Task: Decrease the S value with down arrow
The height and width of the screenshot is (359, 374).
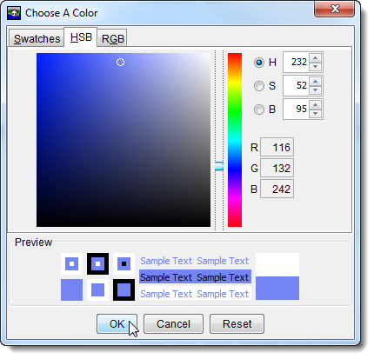Action: coord(315,90)
